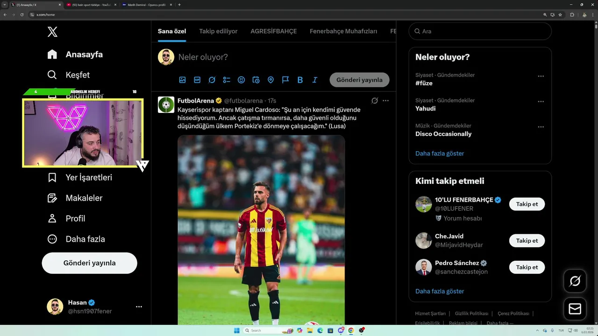Switch to the Fenerbahçe Muhafızları tab
This screenshot has height=336, width=598.
pyautogui.click(x=343, y=31)
